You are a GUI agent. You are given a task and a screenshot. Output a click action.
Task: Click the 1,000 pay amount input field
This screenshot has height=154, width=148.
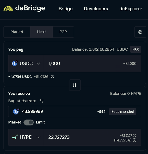coord(92,63)
